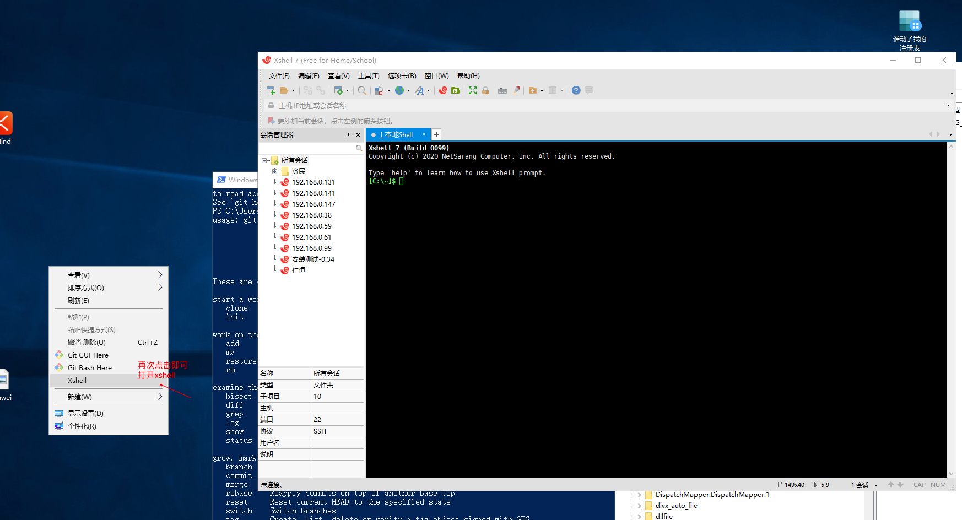Select session 192.168.0.61

coord(312,237)
